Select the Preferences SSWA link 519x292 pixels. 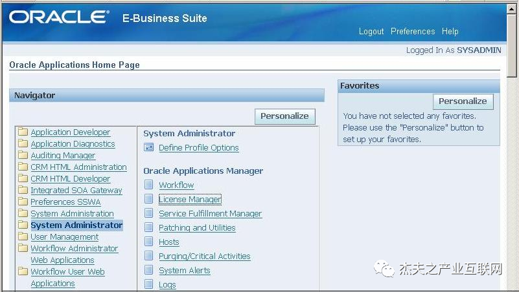pyautogui.click(x=65, y=202)
